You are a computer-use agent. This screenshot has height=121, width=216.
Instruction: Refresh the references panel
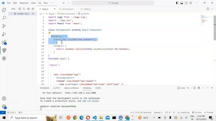(x=24, y=9)
